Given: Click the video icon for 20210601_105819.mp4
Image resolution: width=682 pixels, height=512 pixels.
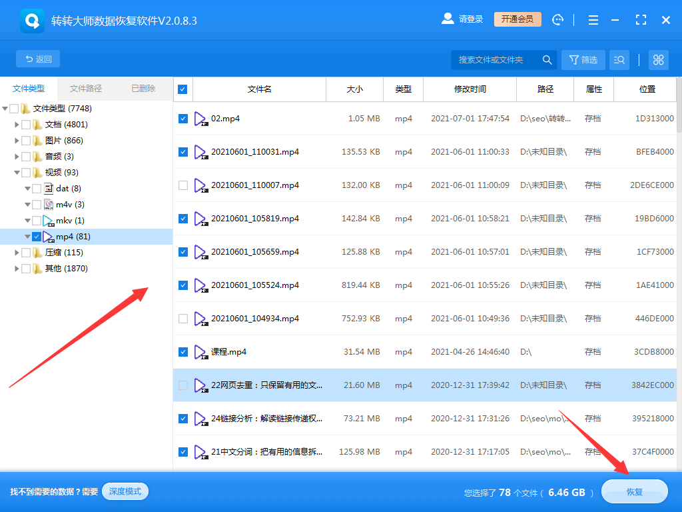Looking at the screenshot, I should [x=201, y=219].
